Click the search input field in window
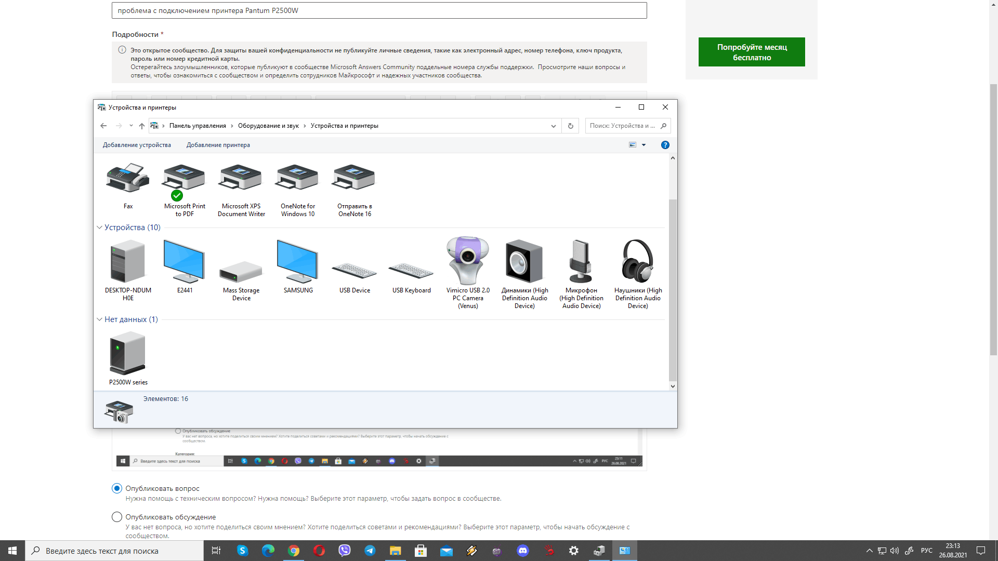The height and width of the screenshot is (561, 998). tap(626, 125)
